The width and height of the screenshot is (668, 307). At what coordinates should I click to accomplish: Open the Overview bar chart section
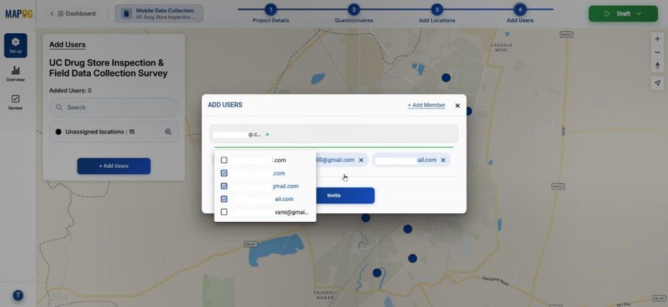[x=16, y=74]
